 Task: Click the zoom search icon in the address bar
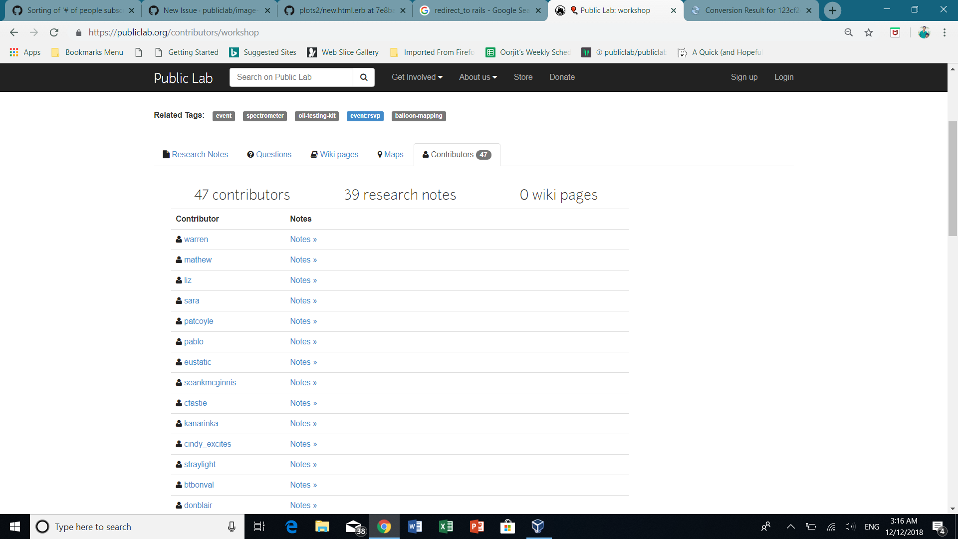[849, 32]
